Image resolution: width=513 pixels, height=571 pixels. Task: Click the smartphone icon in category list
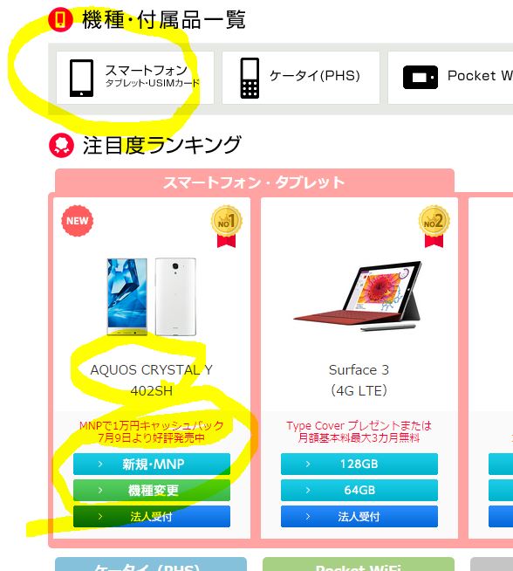point(81,78)
